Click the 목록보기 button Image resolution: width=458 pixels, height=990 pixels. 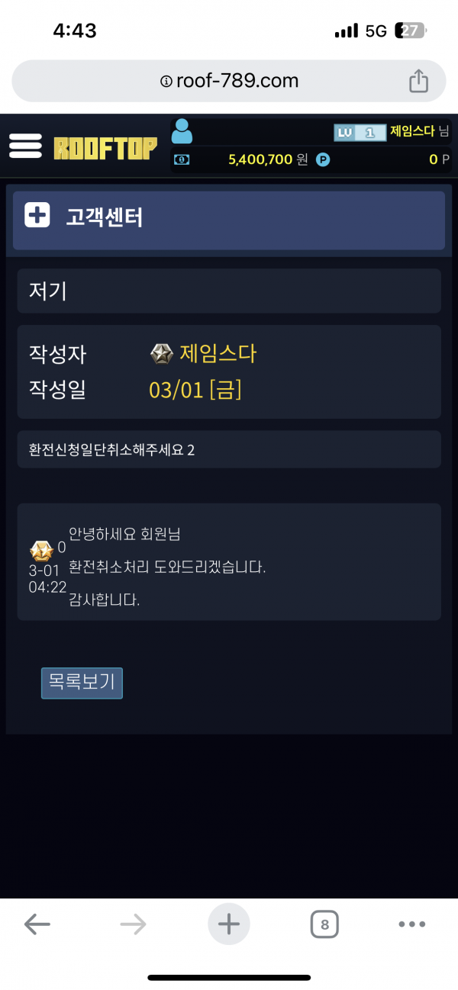[82, 683]
